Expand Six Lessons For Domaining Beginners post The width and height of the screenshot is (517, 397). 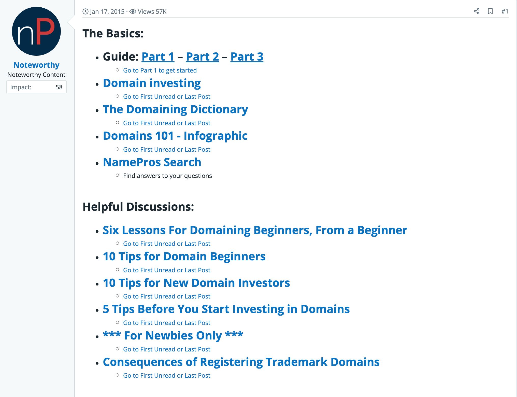pos(255,230)
